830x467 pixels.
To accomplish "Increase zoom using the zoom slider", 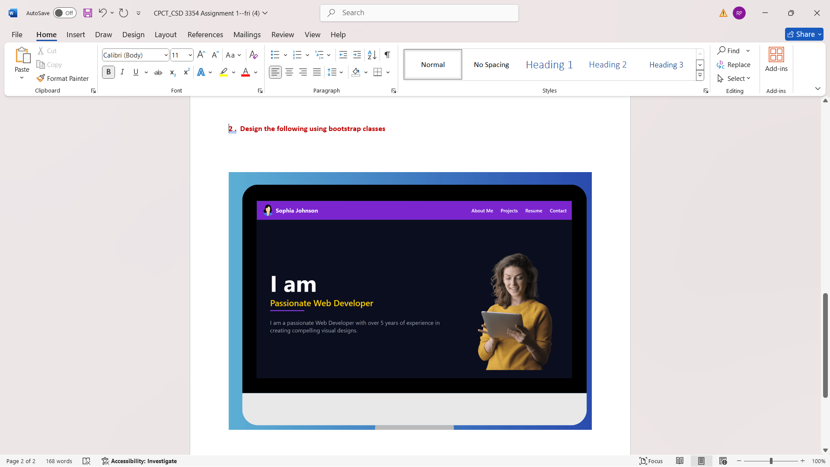I will click(803, 461).
